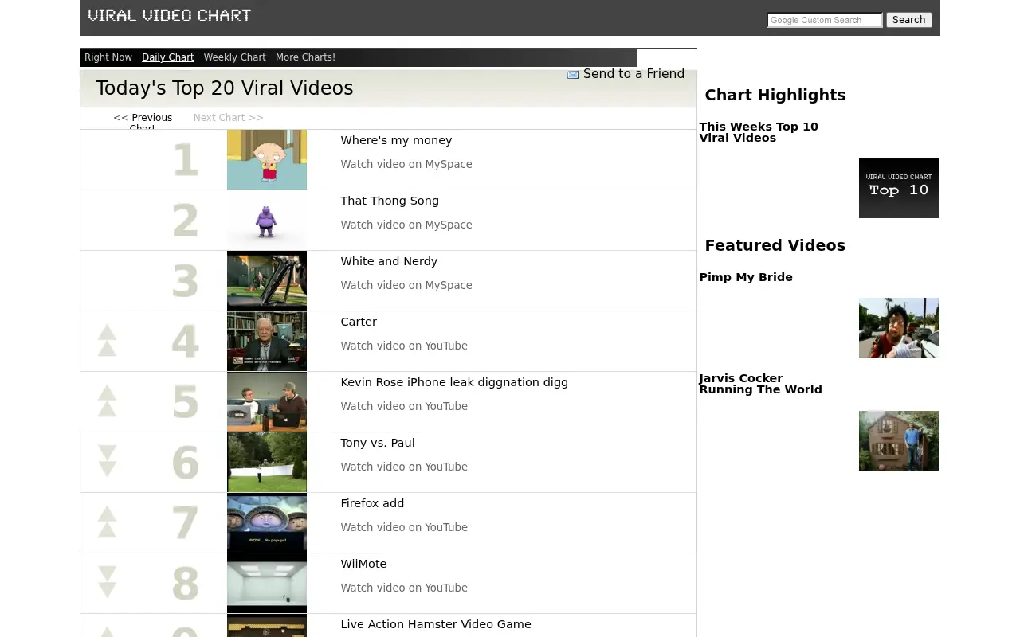Click the Kevin Rose iPhone leak thumbnail
This screenshot has width=1020, height=637.
(x=267, y=401)
